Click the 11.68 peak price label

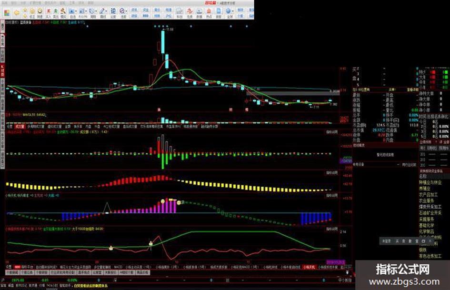tap(169, 29)
